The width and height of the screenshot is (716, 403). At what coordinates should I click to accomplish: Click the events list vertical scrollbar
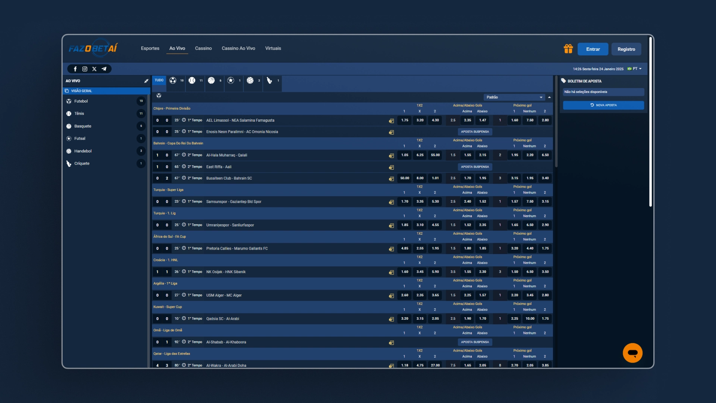point(556,122)
